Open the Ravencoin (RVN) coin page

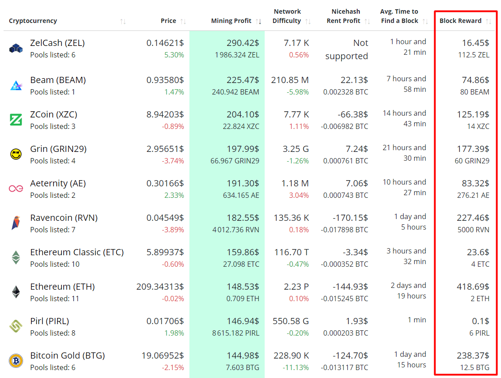point(64,218)
